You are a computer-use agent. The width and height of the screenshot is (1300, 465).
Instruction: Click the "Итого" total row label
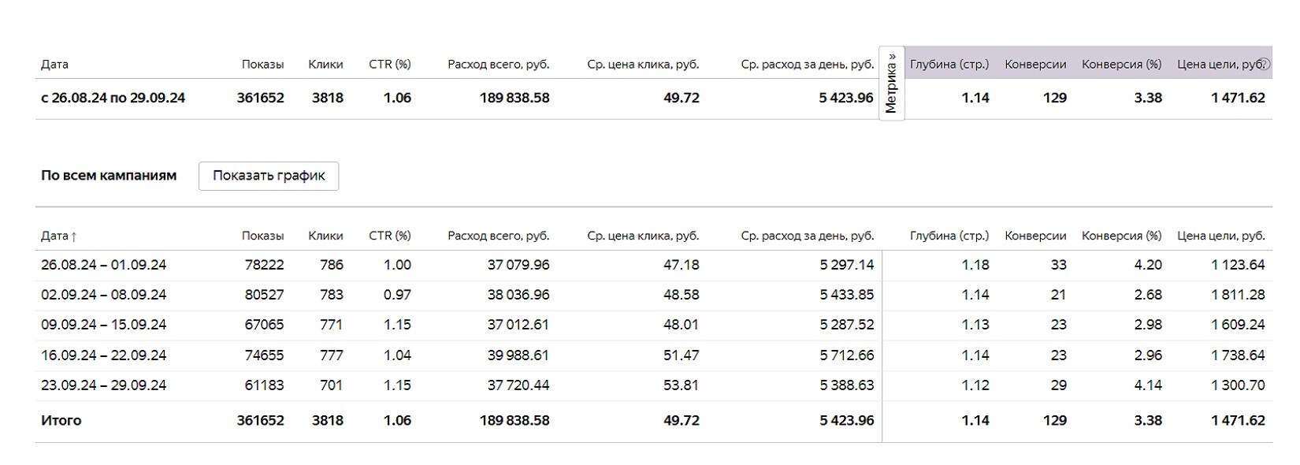coord(61,421)
